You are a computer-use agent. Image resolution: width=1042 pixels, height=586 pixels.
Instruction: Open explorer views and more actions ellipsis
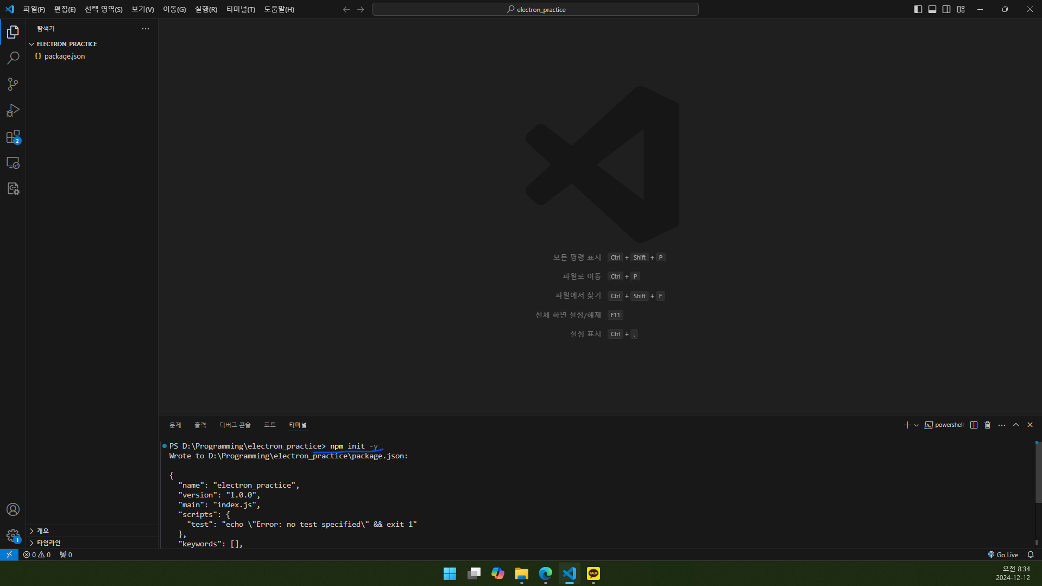click(146, 29)
